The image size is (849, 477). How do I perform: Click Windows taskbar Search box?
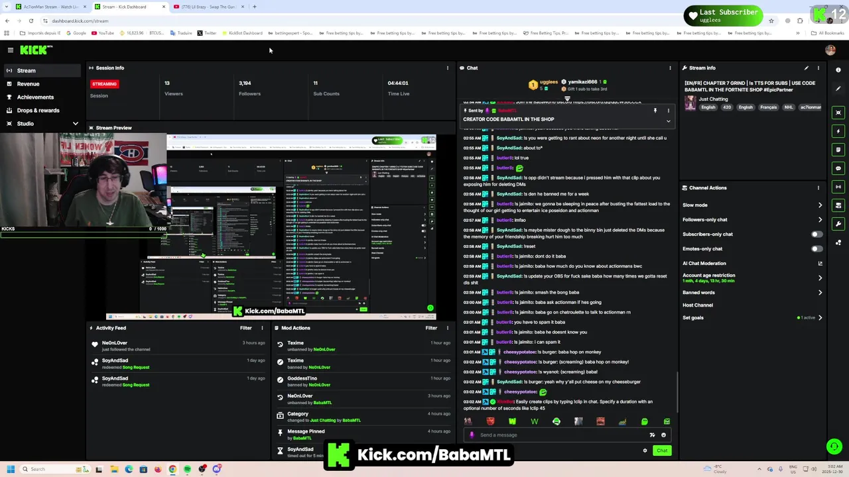tap(56, 469)
